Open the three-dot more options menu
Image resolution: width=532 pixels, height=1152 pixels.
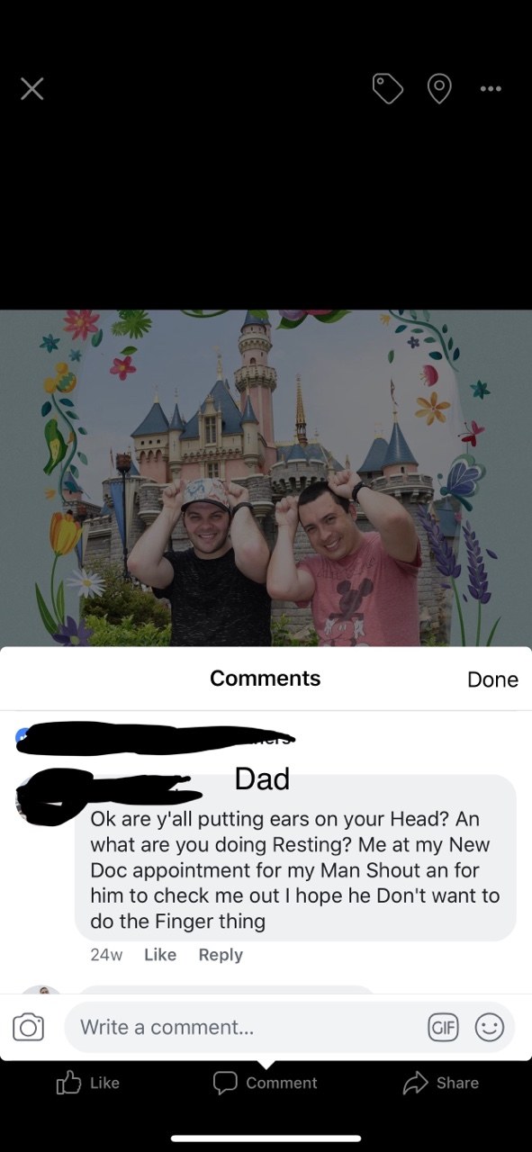pyautogui.click(x=491, y=88)
